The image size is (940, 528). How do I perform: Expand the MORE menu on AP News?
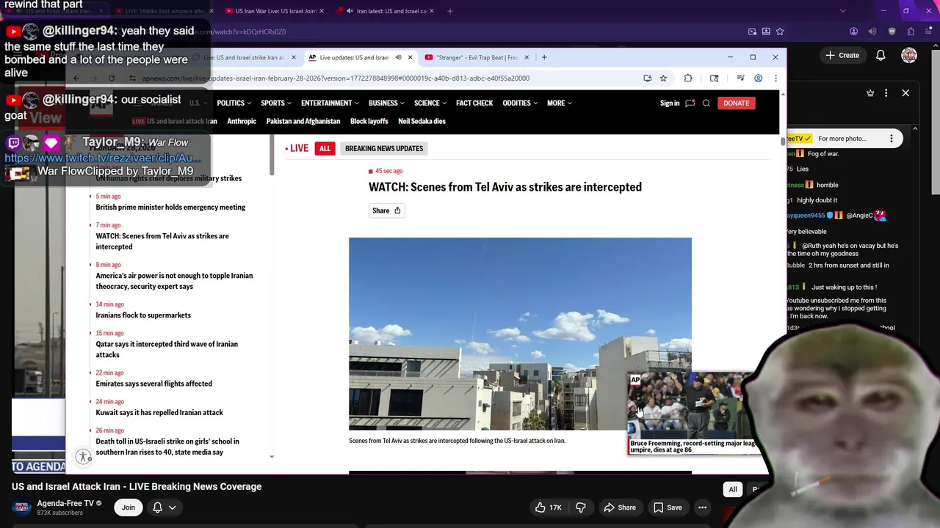[x=559, y=103]
